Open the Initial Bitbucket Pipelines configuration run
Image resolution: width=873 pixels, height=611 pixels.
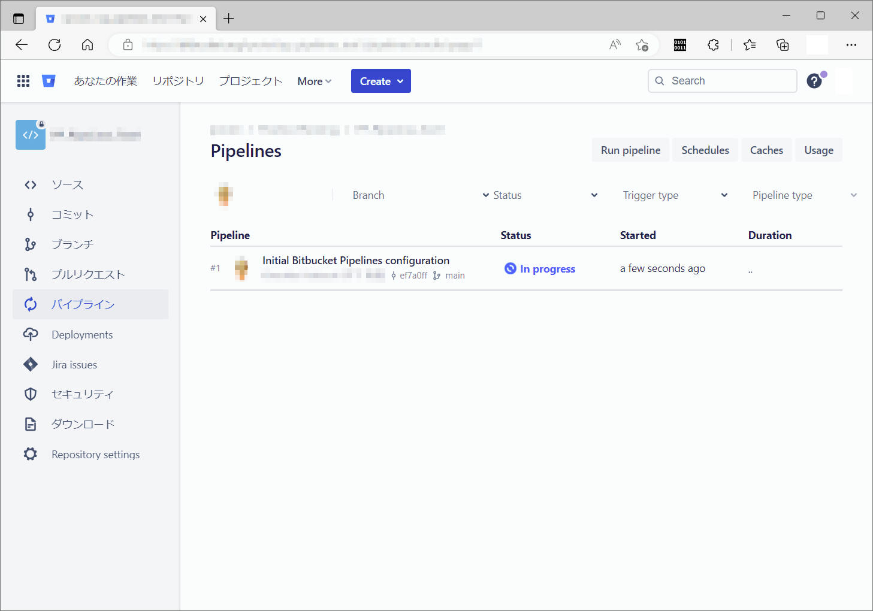pyautogui.click(x=355, y=260)
